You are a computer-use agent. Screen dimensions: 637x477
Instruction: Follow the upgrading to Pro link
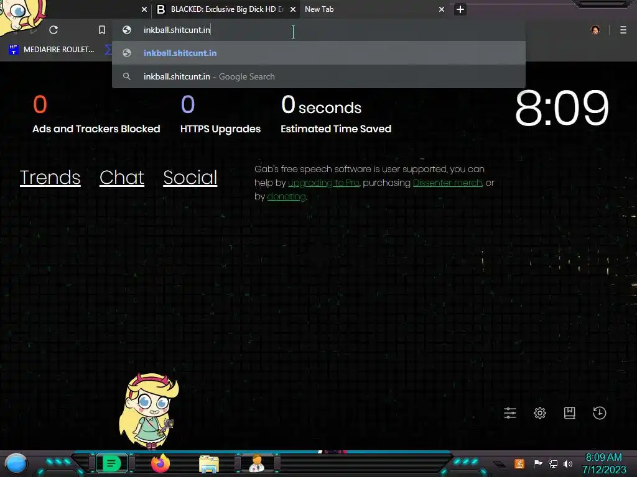coord(323,183)
